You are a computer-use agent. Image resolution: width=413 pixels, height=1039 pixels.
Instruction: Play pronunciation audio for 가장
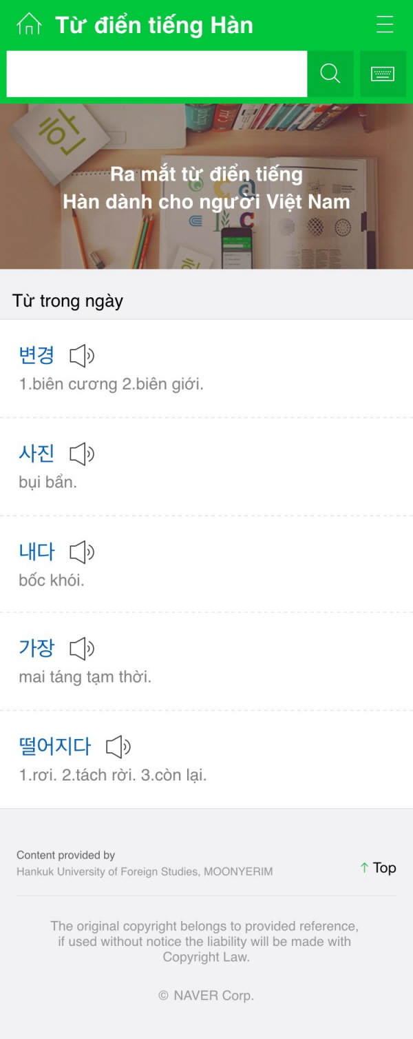(82, 648)
